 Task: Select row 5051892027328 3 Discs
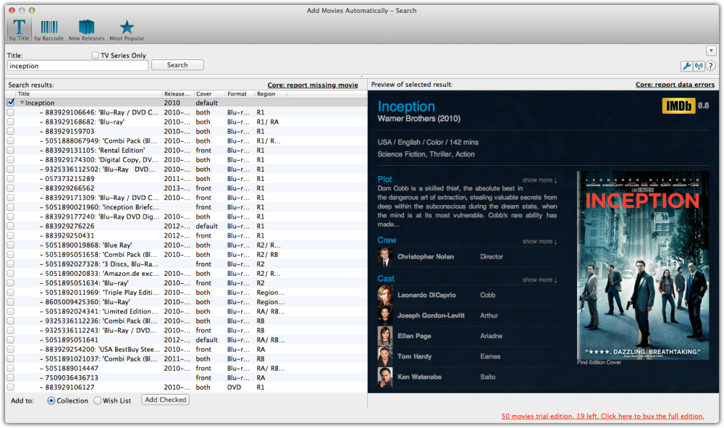(186, 264)
